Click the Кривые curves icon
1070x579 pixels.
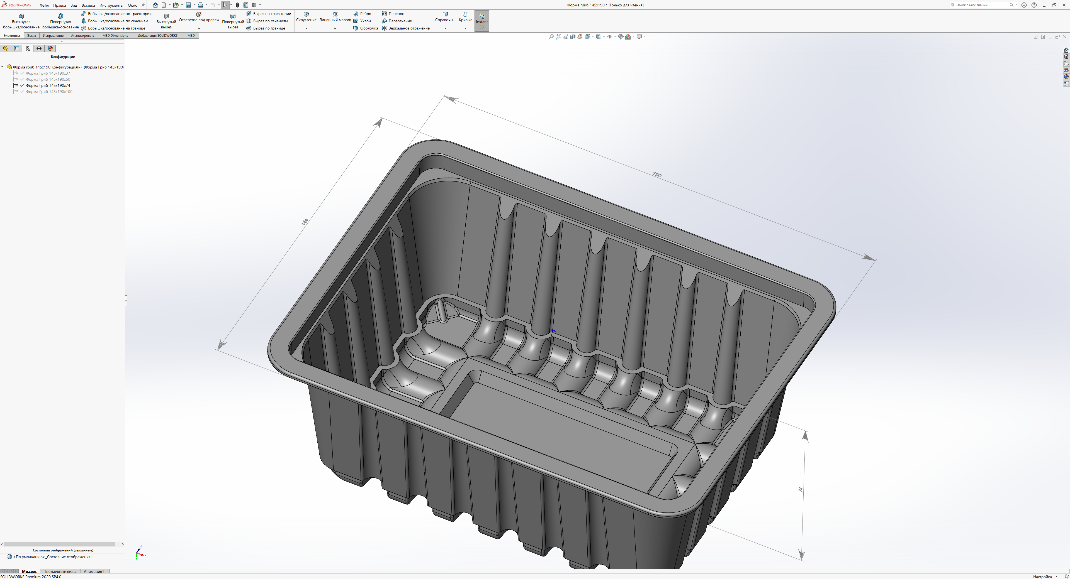465,14
